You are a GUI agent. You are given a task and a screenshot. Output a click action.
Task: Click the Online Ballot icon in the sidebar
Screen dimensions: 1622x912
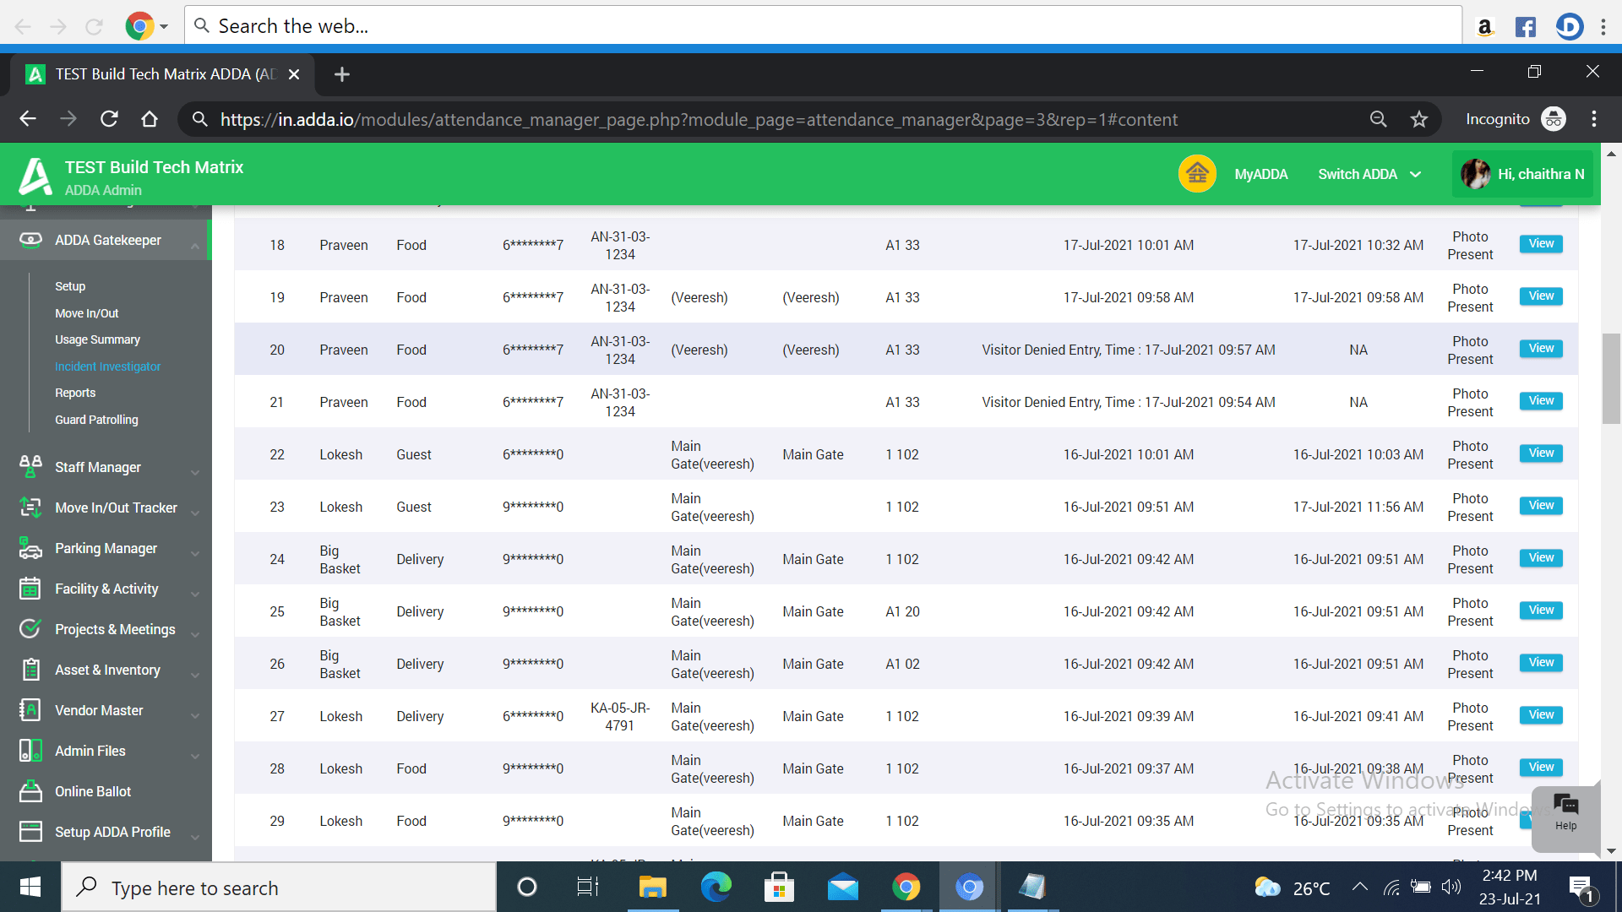click(x=30, y=791)
